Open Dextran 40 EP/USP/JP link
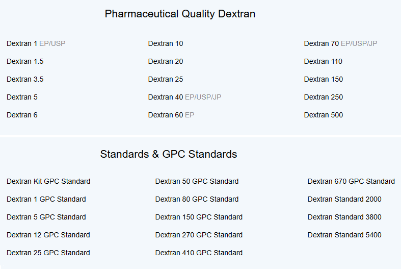 [185, 97]
